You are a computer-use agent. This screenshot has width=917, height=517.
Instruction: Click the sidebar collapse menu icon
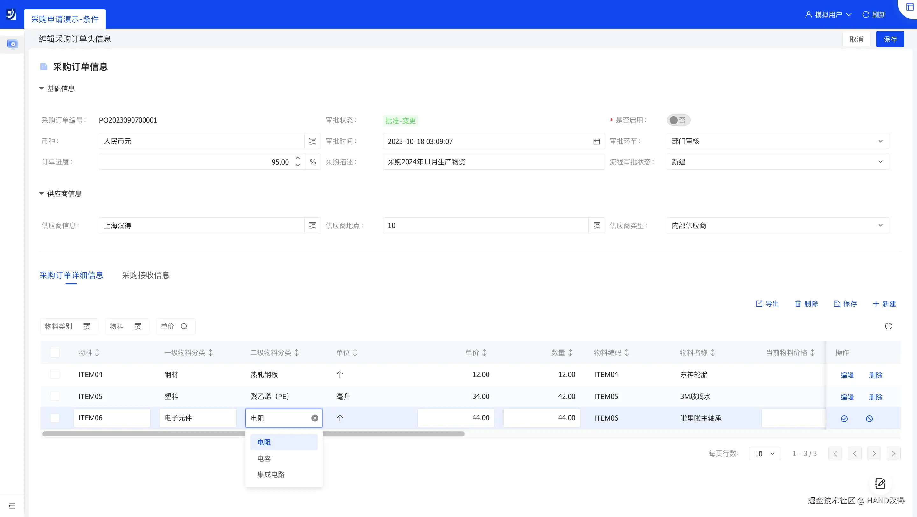pyautogui.click(x=12, y=506)
